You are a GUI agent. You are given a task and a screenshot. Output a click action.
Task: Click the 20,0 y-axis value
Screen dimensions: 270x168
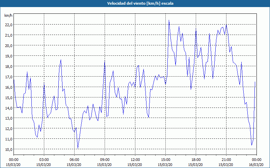tap(9, 46)
